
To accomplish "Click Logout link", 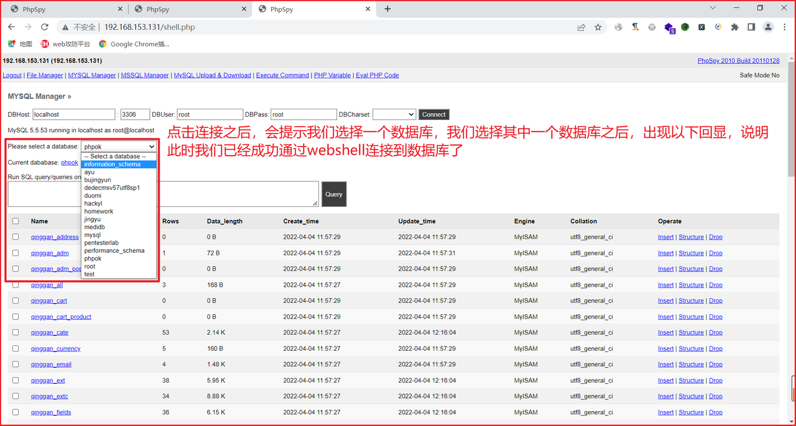I will tap(12, 75).
